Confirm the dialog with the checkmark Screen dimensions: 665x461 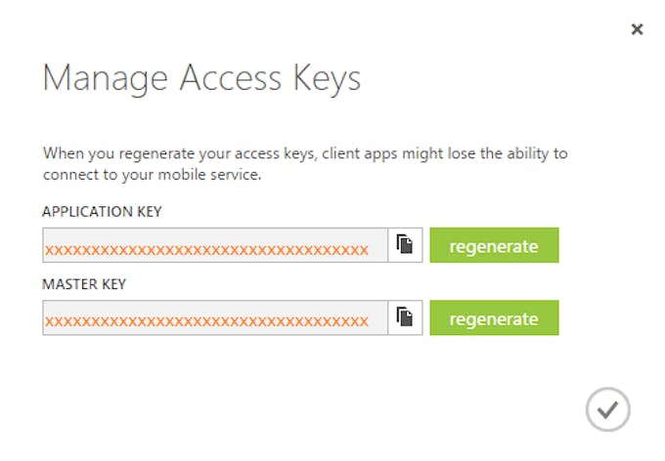point(607,409)
